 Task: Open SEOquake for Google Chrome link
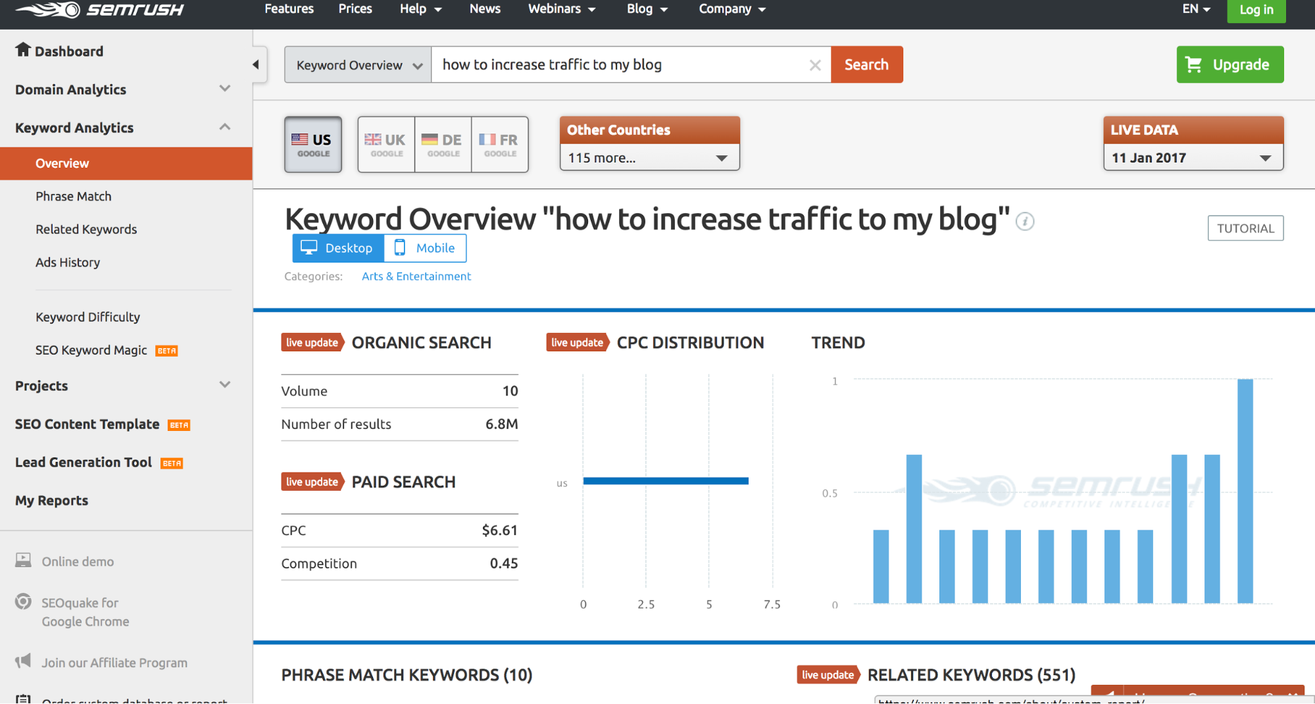pos(86,612)
